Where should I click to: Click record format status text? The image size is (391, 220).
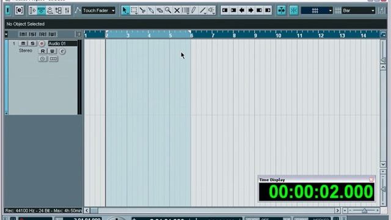(43, 211)
